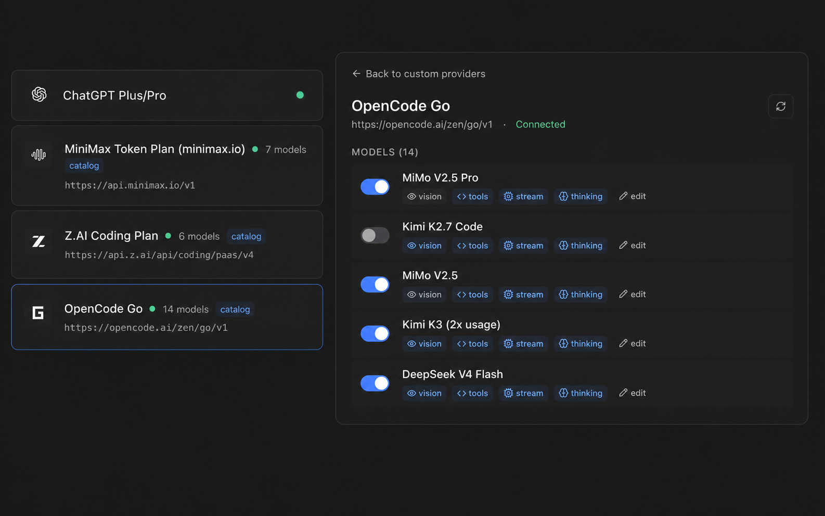Enable the Kimi K2.7 Code model toggle
Image resolution: width=825 pixels, height=516 pixels.
[x=375, y=236]
